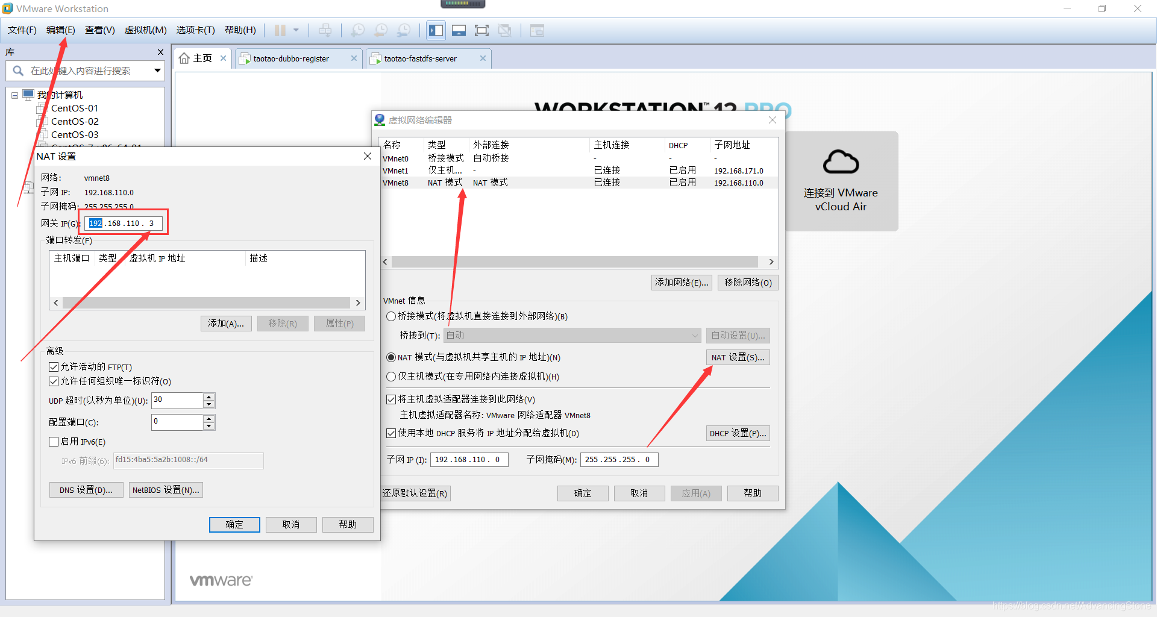Click the 我的计算机 computer icon
This screenshot has height=617, width=1157.
click(x=28, y=95)
